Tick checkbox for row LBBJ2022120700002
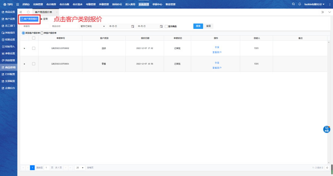The height and width of the screenshot is (176, 333). pos(34,48)
